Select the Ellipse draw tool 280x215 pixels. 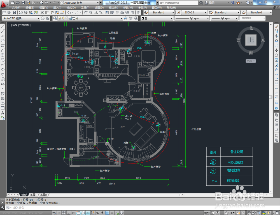click(x=3, y=69)
